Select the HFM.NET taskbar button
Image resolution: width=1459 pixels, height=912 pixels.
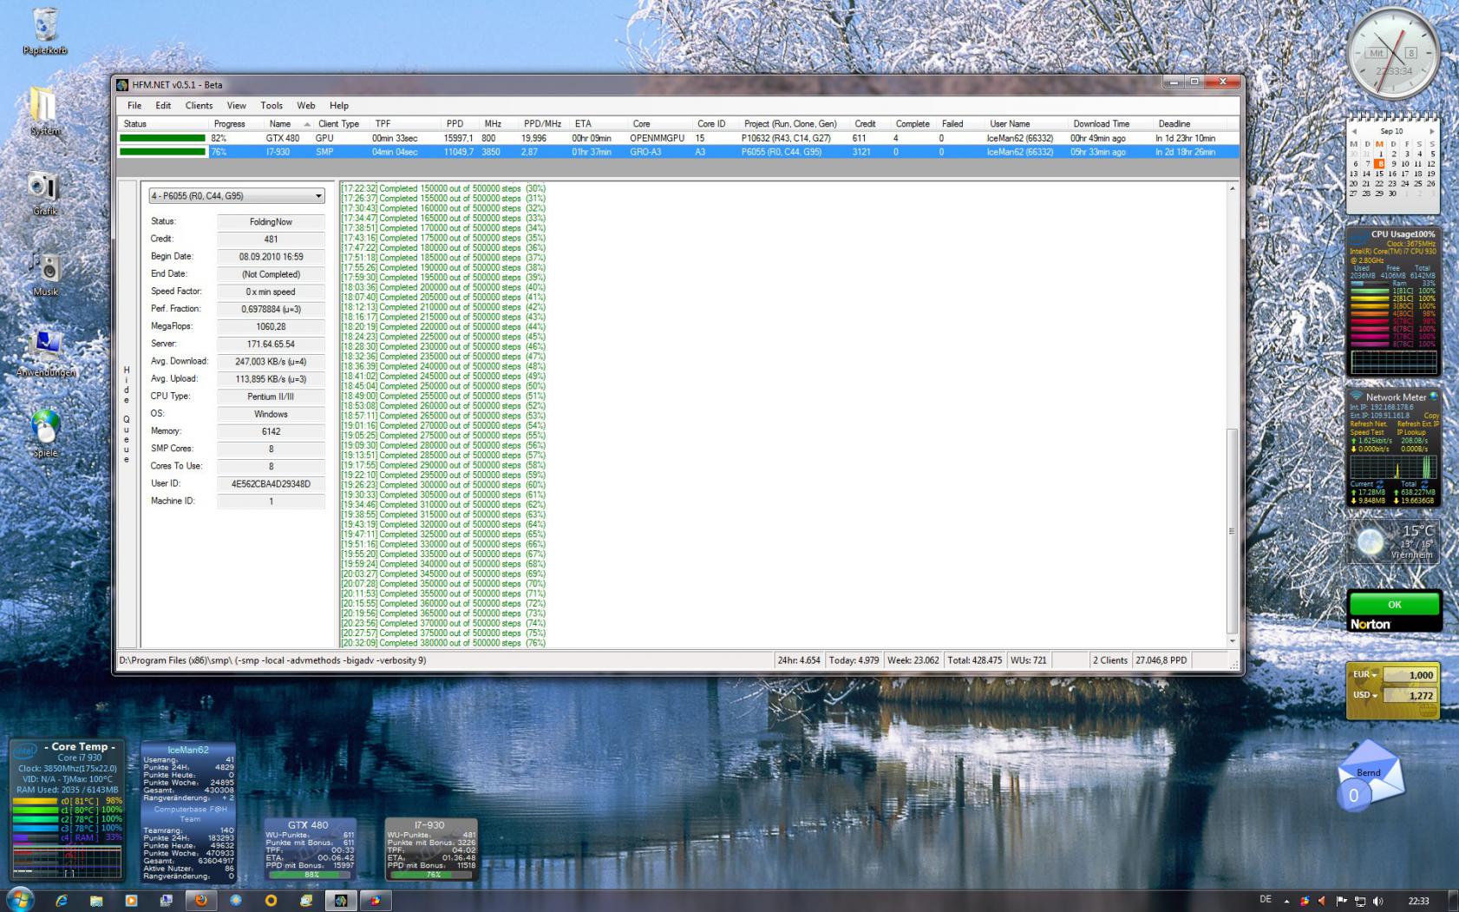[x=341, y=901]
